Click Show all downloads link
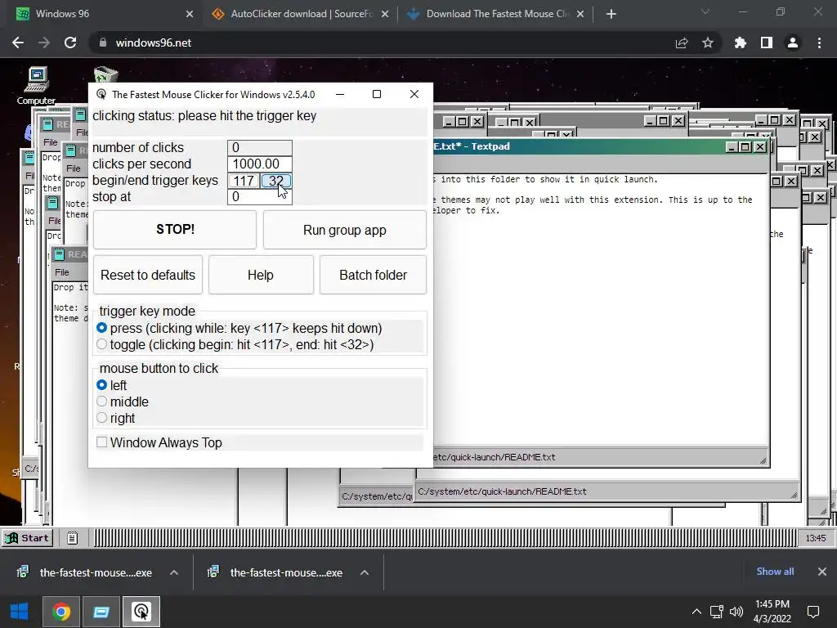The width and height of the screenshot is (837, 628). point(775,572)
